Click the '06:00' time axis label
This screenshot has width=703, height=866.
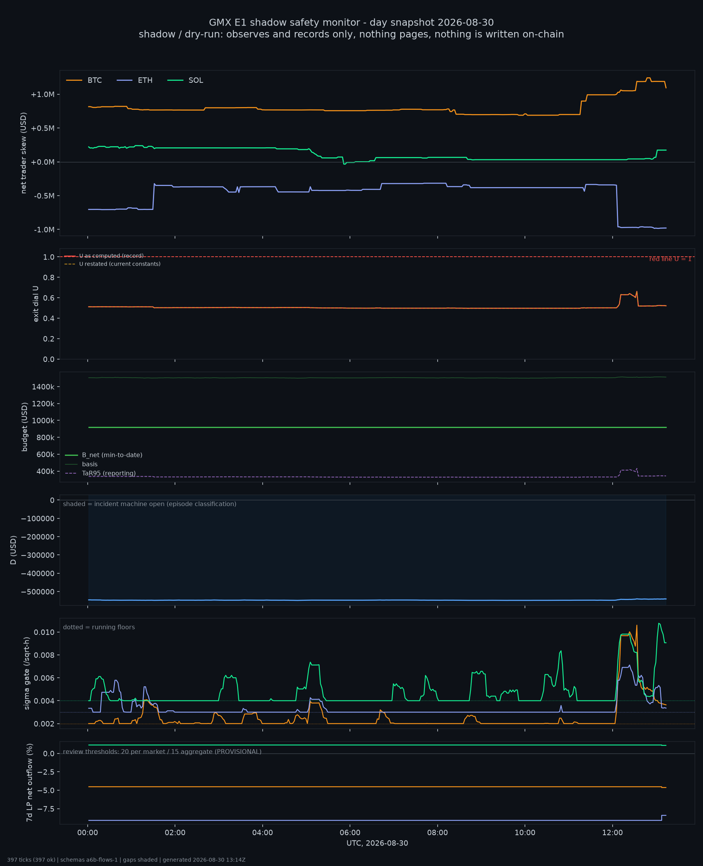350,833
